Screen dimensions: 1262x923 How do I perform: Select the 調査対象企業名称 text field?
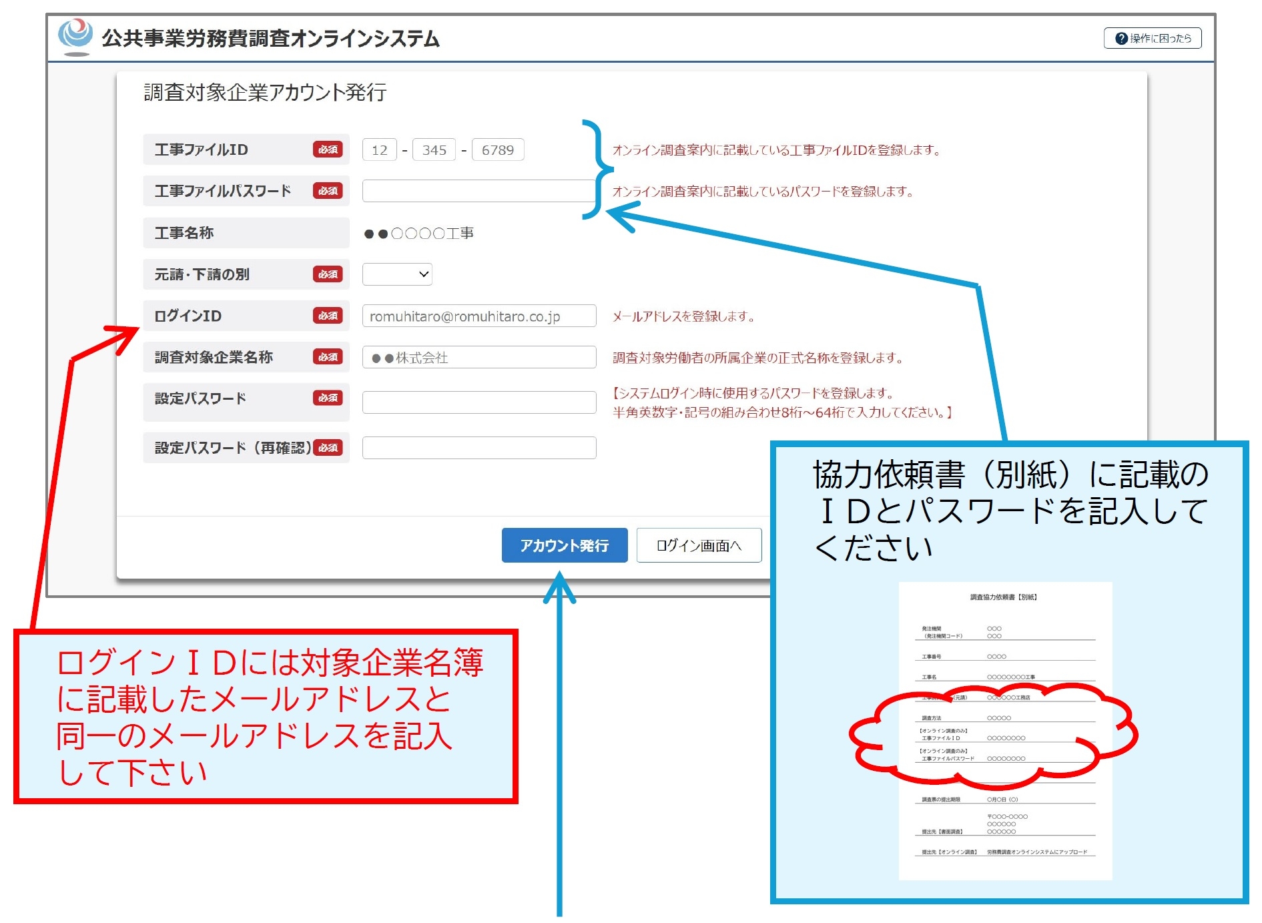pos(479,358)
